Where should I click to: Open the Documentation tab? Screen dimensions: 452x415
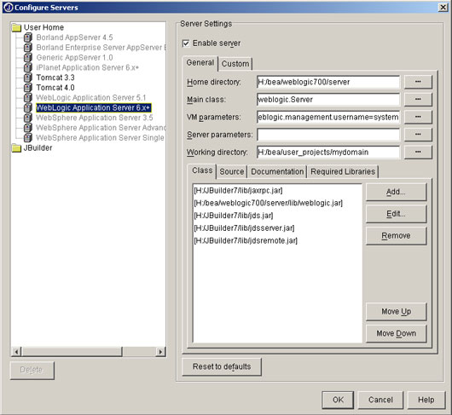tap(277, 171)
